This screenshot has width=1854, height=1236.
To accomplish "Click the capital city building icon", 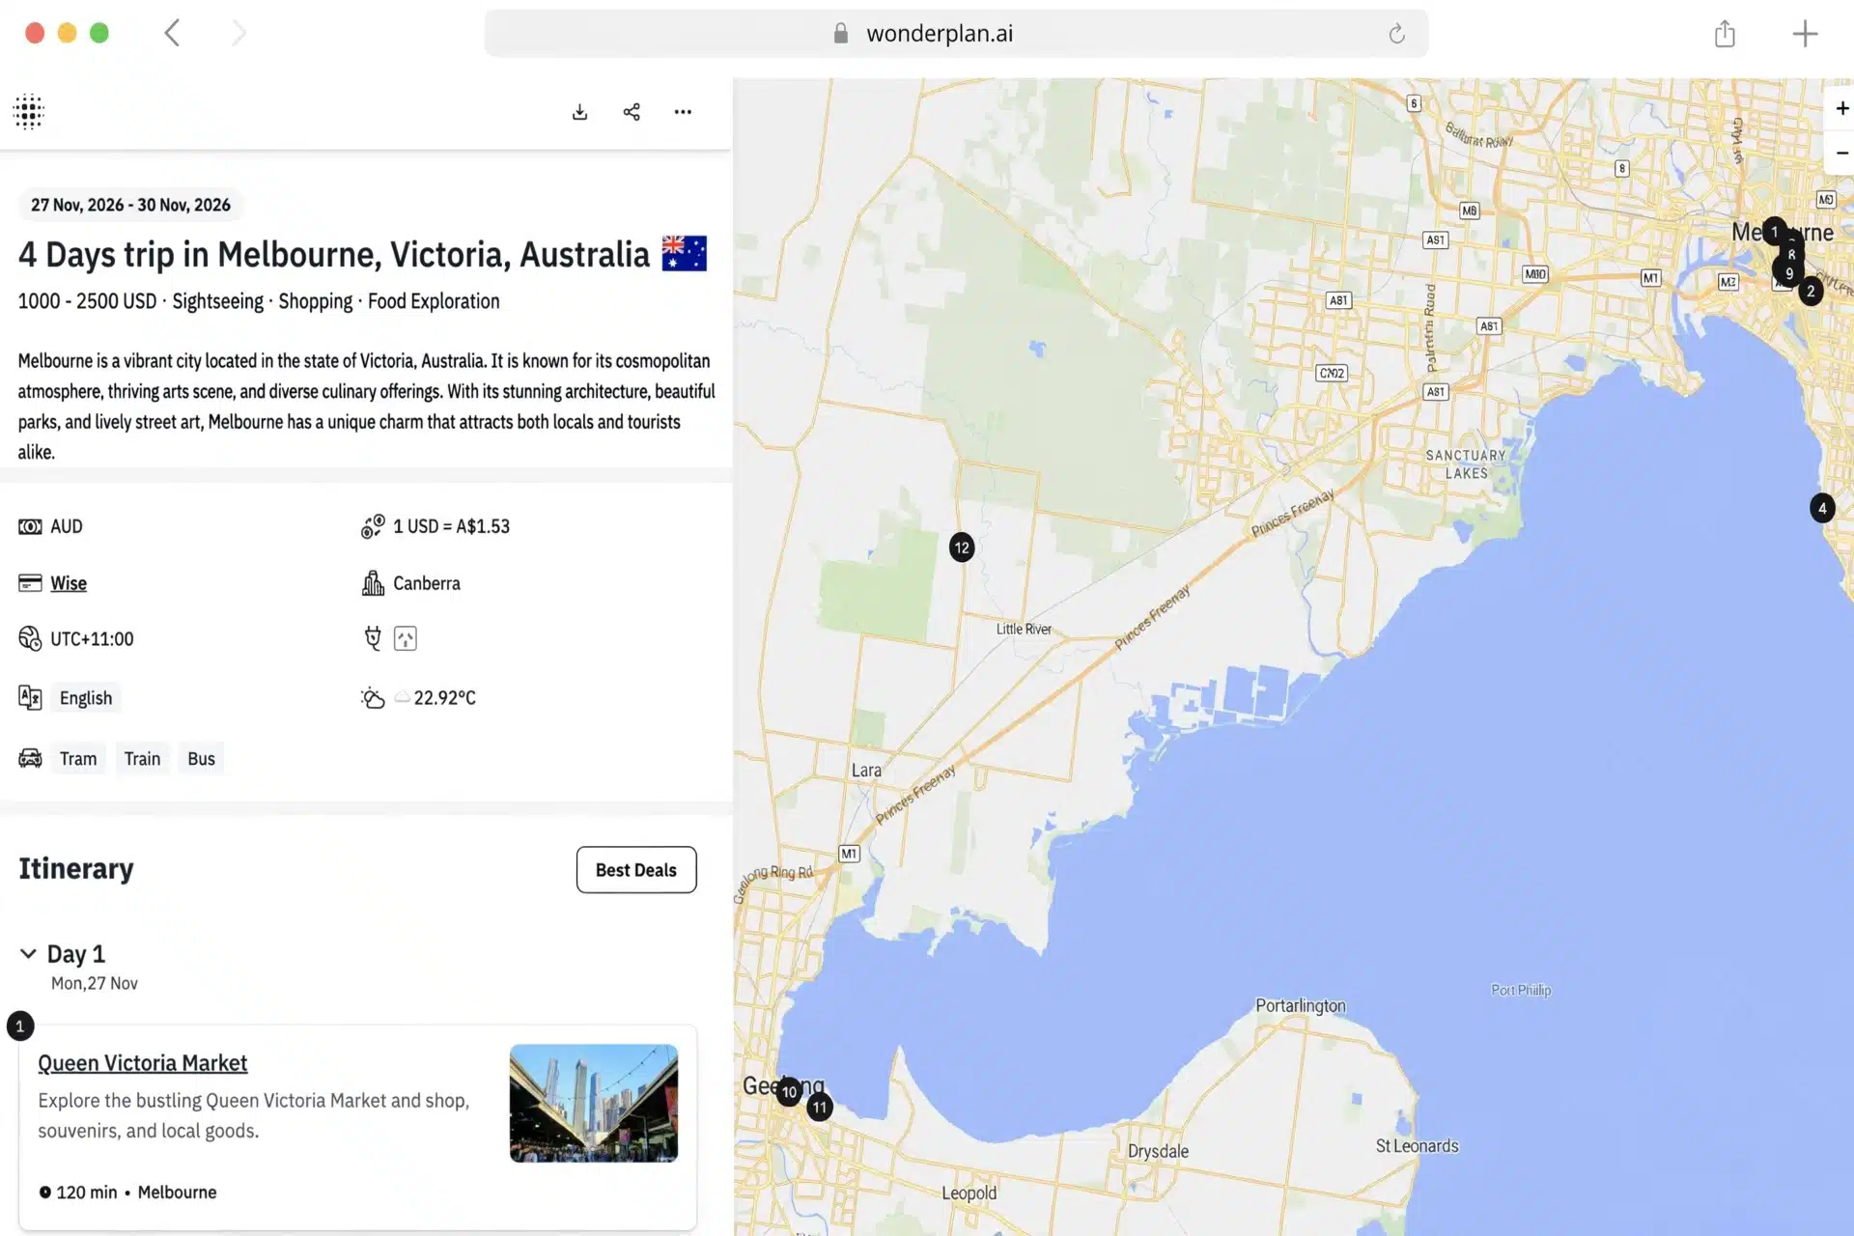I will click(373, 583).
